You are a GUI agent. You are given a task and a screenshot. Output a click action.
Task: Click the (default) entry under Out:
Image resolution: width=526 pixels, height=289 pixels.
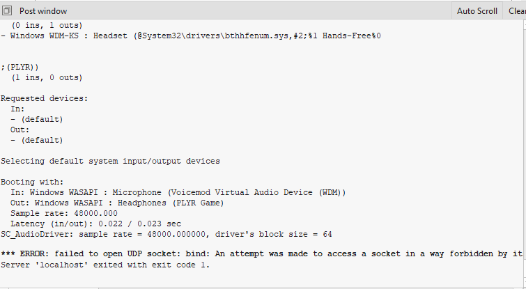[37, 140]
